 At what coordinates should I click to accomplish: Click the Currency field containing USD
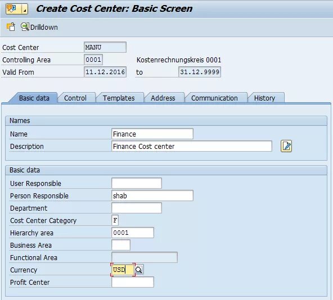pyautogui.click(x=123, y=270)
